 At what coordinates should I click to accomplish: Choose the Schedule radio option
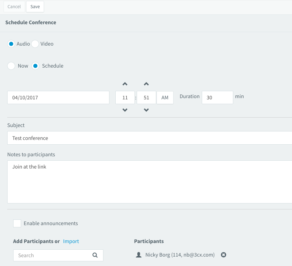[x=35, y=66]
